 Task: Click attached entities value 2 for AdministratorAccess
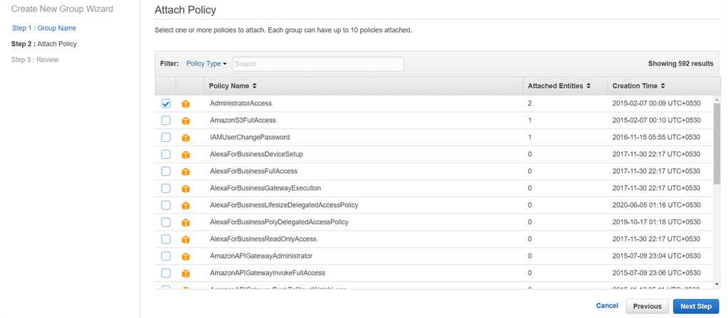529,103
